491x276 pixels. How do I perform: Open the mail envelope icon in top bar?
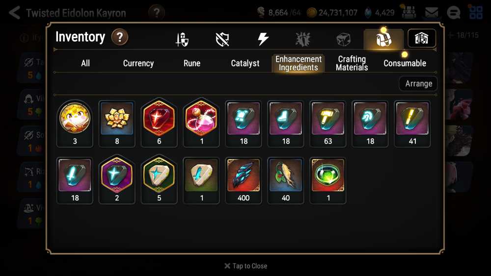point(432,13)
